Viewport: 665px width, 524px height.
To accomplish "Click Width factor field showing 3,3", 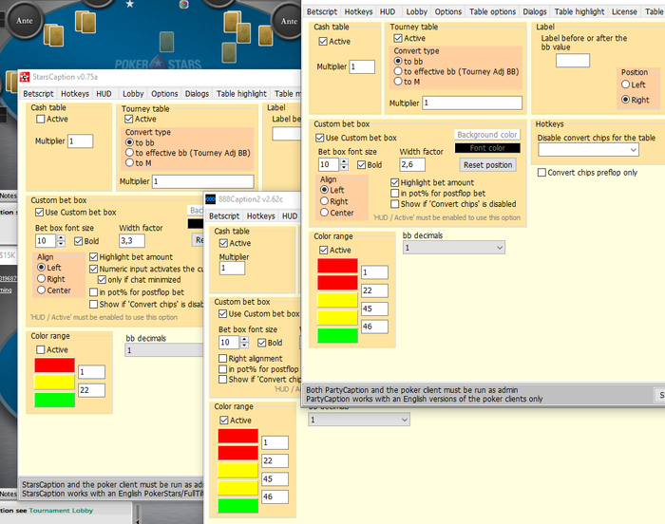I will pyautogui.click(x=132, y=241).
